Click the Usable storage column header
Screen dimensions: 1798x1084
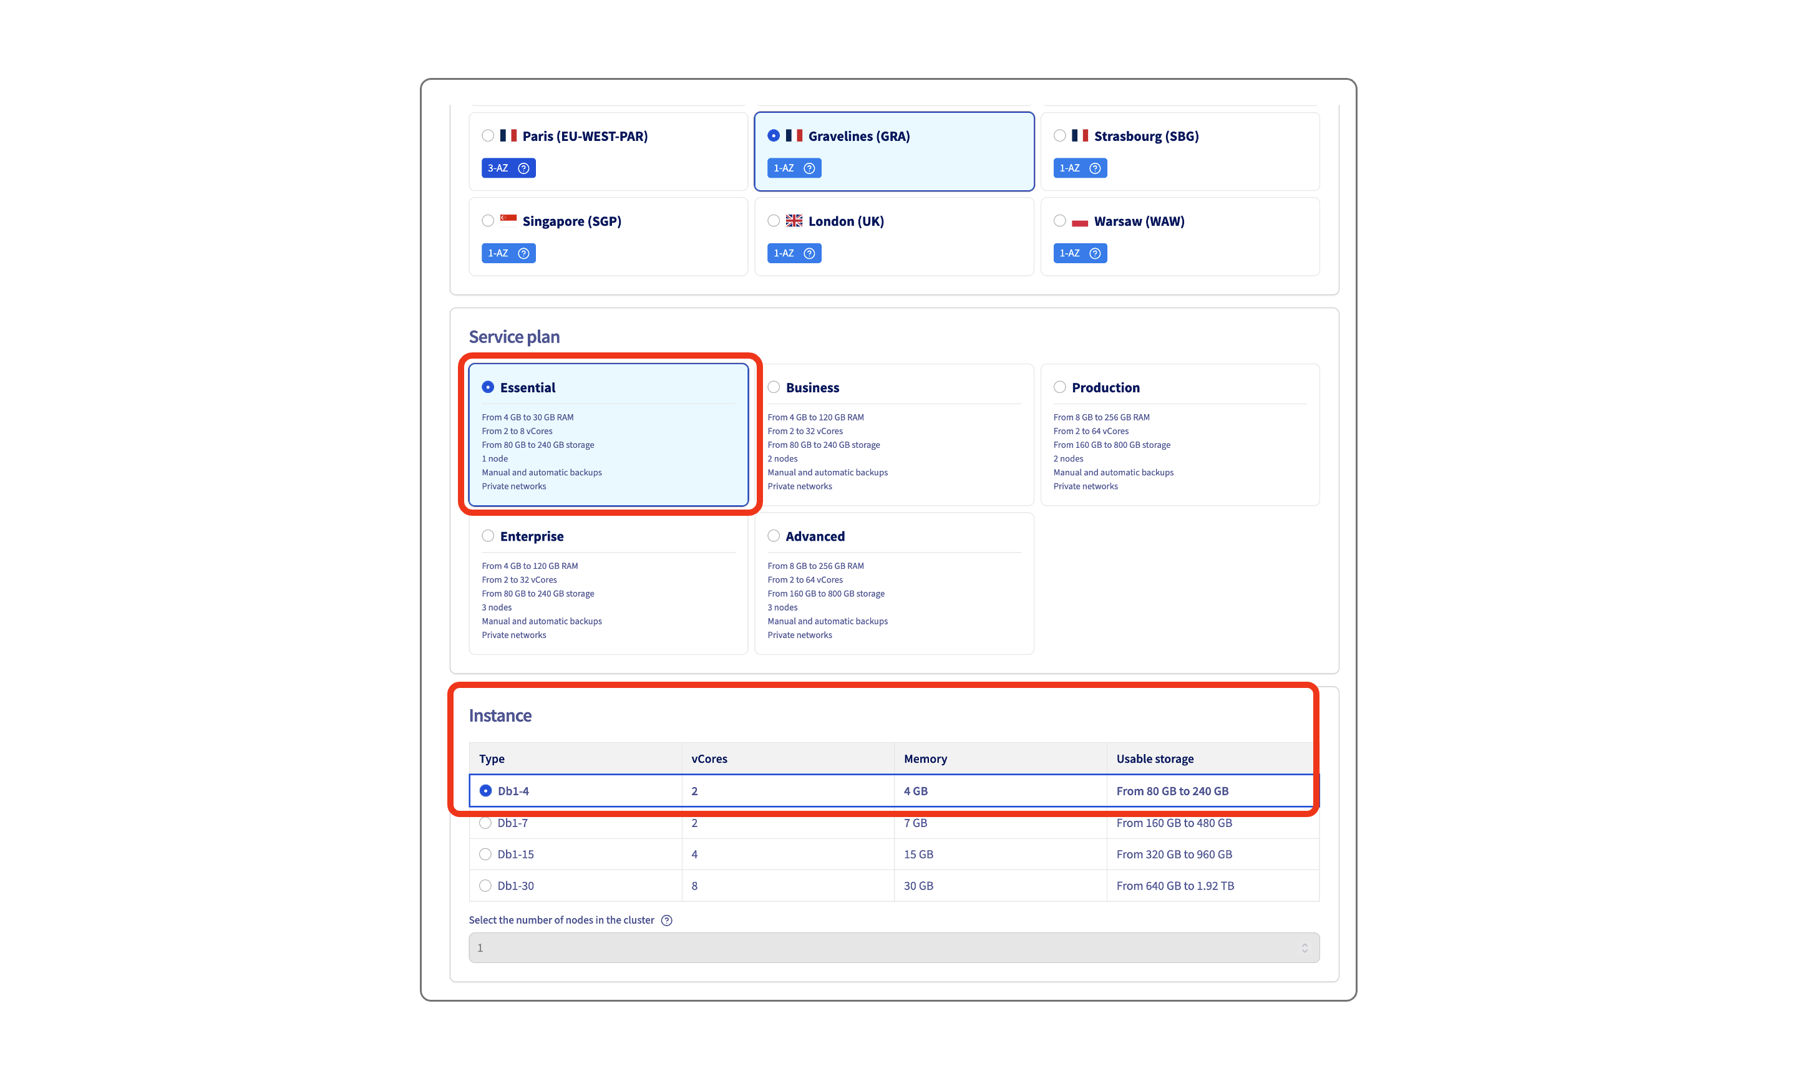coord(1154,758)
